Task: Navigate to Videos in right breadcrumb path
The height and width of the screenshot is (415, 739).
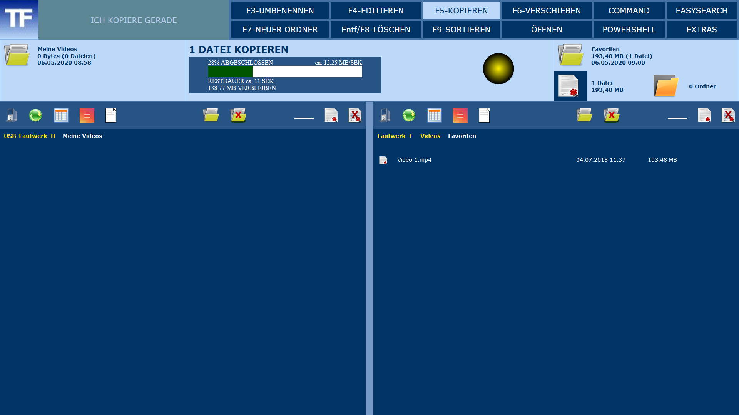Action: pos(430,136)
